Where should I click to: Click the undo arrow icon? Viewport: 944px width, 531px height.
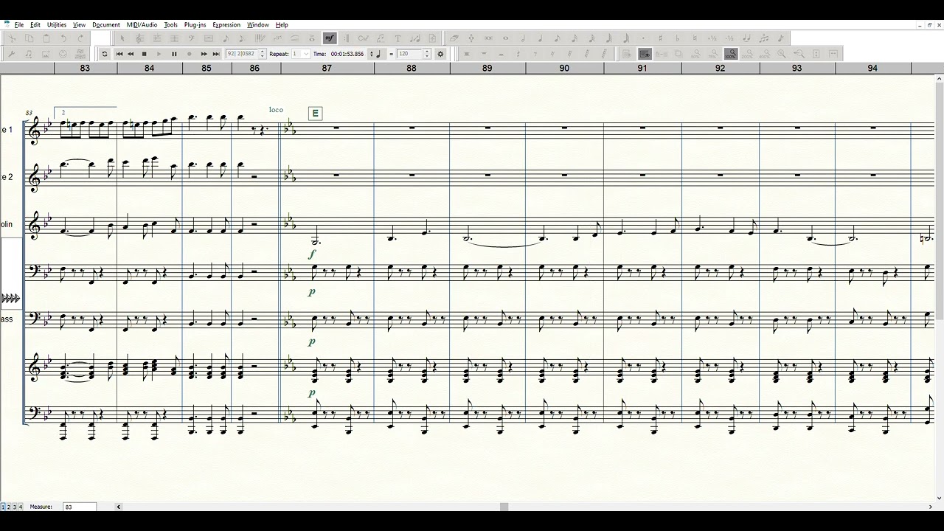click(x=63, y=38)
